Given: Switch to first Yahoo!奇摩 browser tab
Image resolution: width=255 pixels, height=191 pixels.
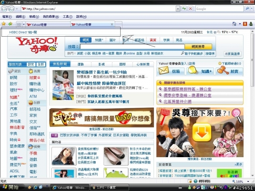Looking at the screenshot, I should (48, 25).
